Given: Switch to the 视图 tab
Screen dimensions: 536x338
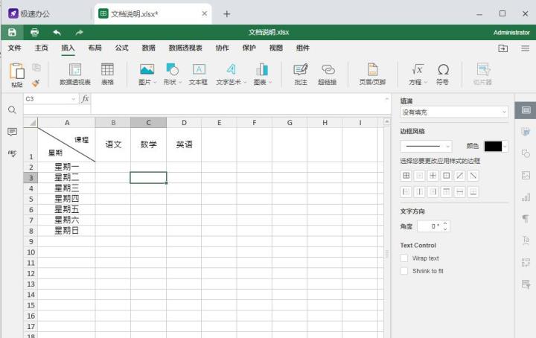Looking at the screenshot, I should click(276, 48).
